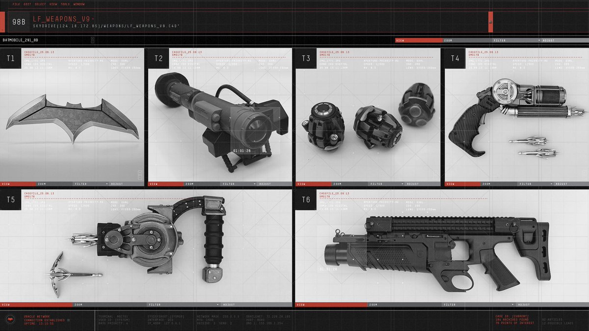This screenshot has width=589, height=331.
Task: Select VIEW tab under T6 panel
Action: click(332, 305)
